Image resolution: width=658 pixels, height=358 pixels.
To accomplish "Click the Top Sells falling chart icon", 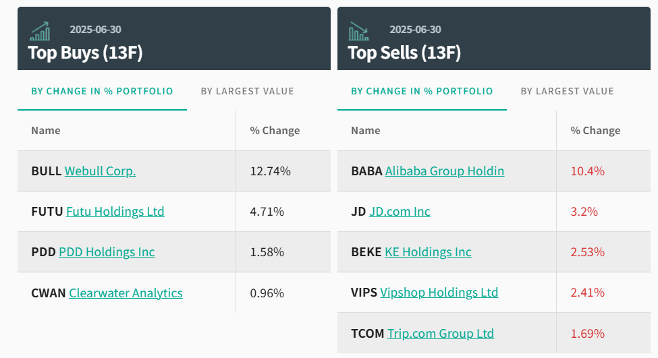I will click(x=358, y=31).
